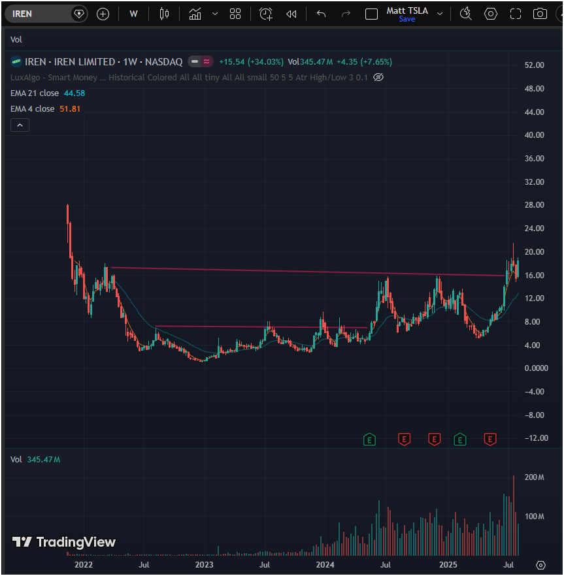
Task: Select the upper magenta trend line
Action: 307,272
